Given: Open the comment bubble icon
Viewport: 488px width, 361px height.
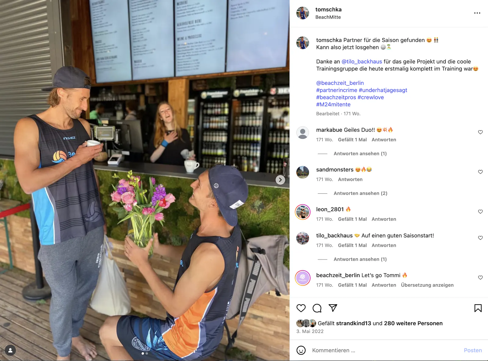Looking at the screenshot, I should pos(317,308).
